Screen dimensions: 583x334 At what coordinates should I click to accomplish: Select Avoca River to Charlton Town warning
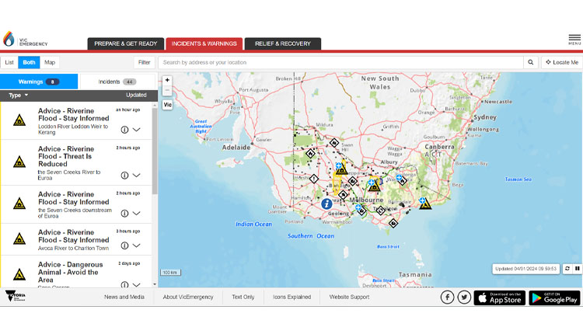point(76,240)
